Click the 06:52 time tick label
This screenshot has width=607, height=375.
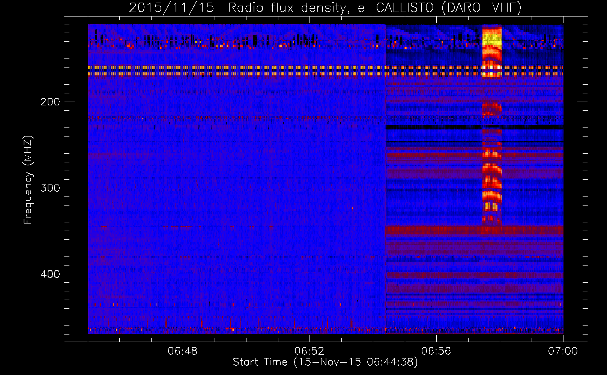pyautogui.click(x=310, y=351)
